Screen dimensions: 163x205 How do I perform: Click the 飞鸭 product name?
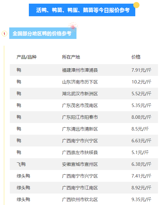point(21,164)
